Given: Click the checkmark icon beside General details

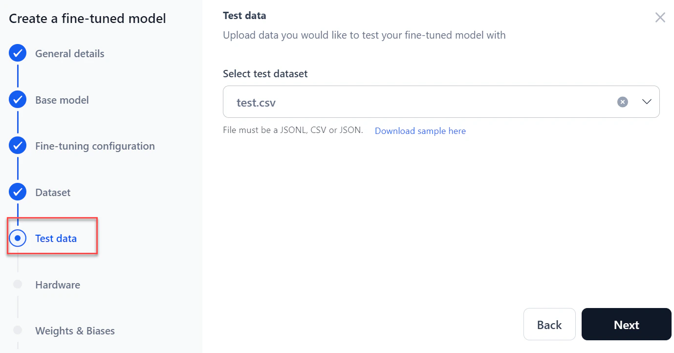Looking at the screenshot, I should (18, 53).
